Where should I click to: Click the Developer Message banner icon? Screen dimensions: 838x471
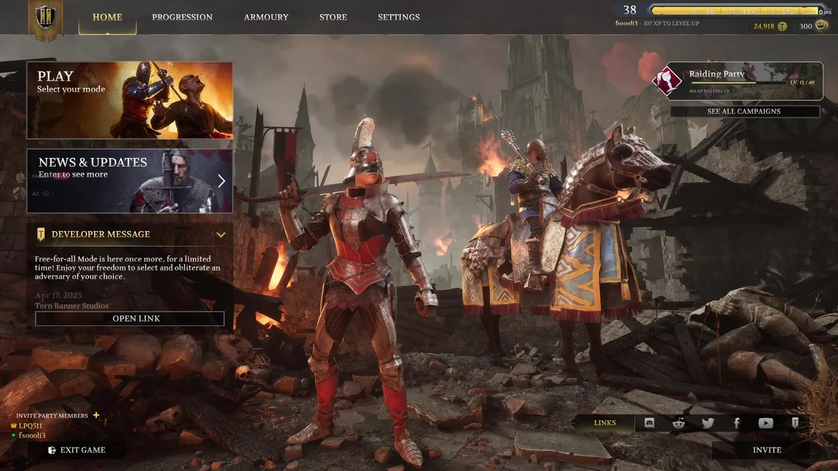pos(41,234)
